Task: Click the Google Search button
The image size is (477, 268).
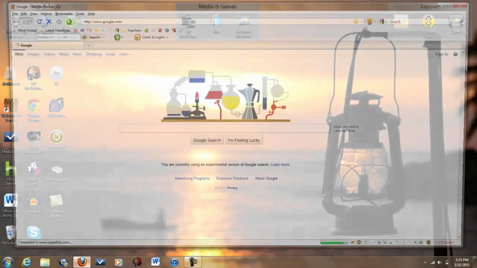Action: tap(207, 140)
